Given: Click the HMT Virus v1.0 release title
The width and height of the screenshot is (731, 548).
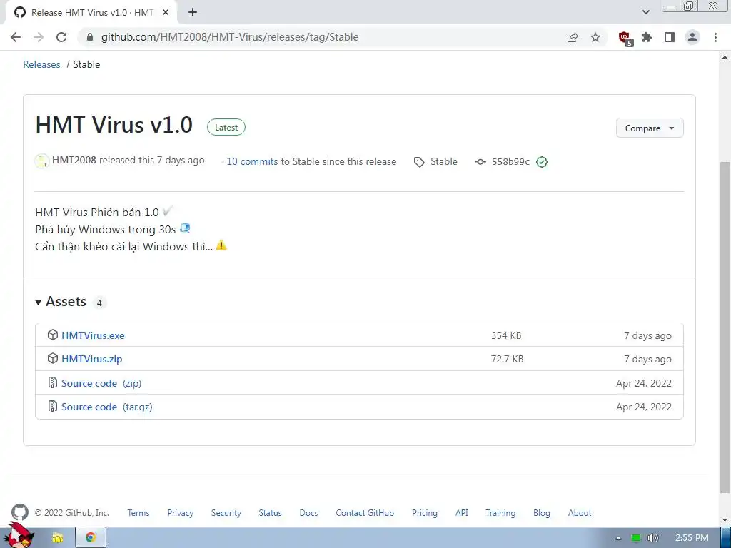Looking at the screenshot, I should pyautogui.click(x=114, y=125).
